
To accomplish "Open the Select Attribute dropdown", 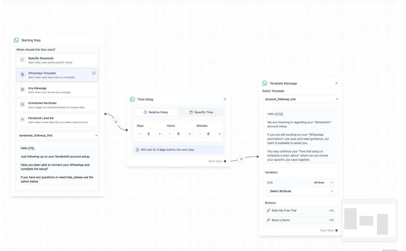I will pyautogui.click(x=300, y=191).
